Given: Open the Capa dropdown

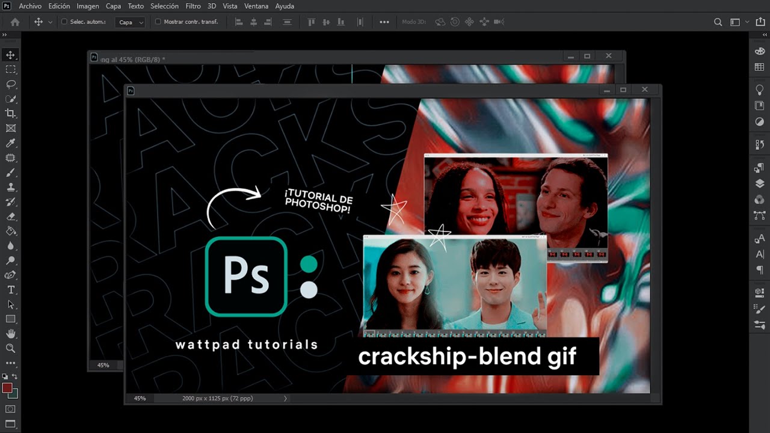Looking at the screenshot, I should (131, 22).
